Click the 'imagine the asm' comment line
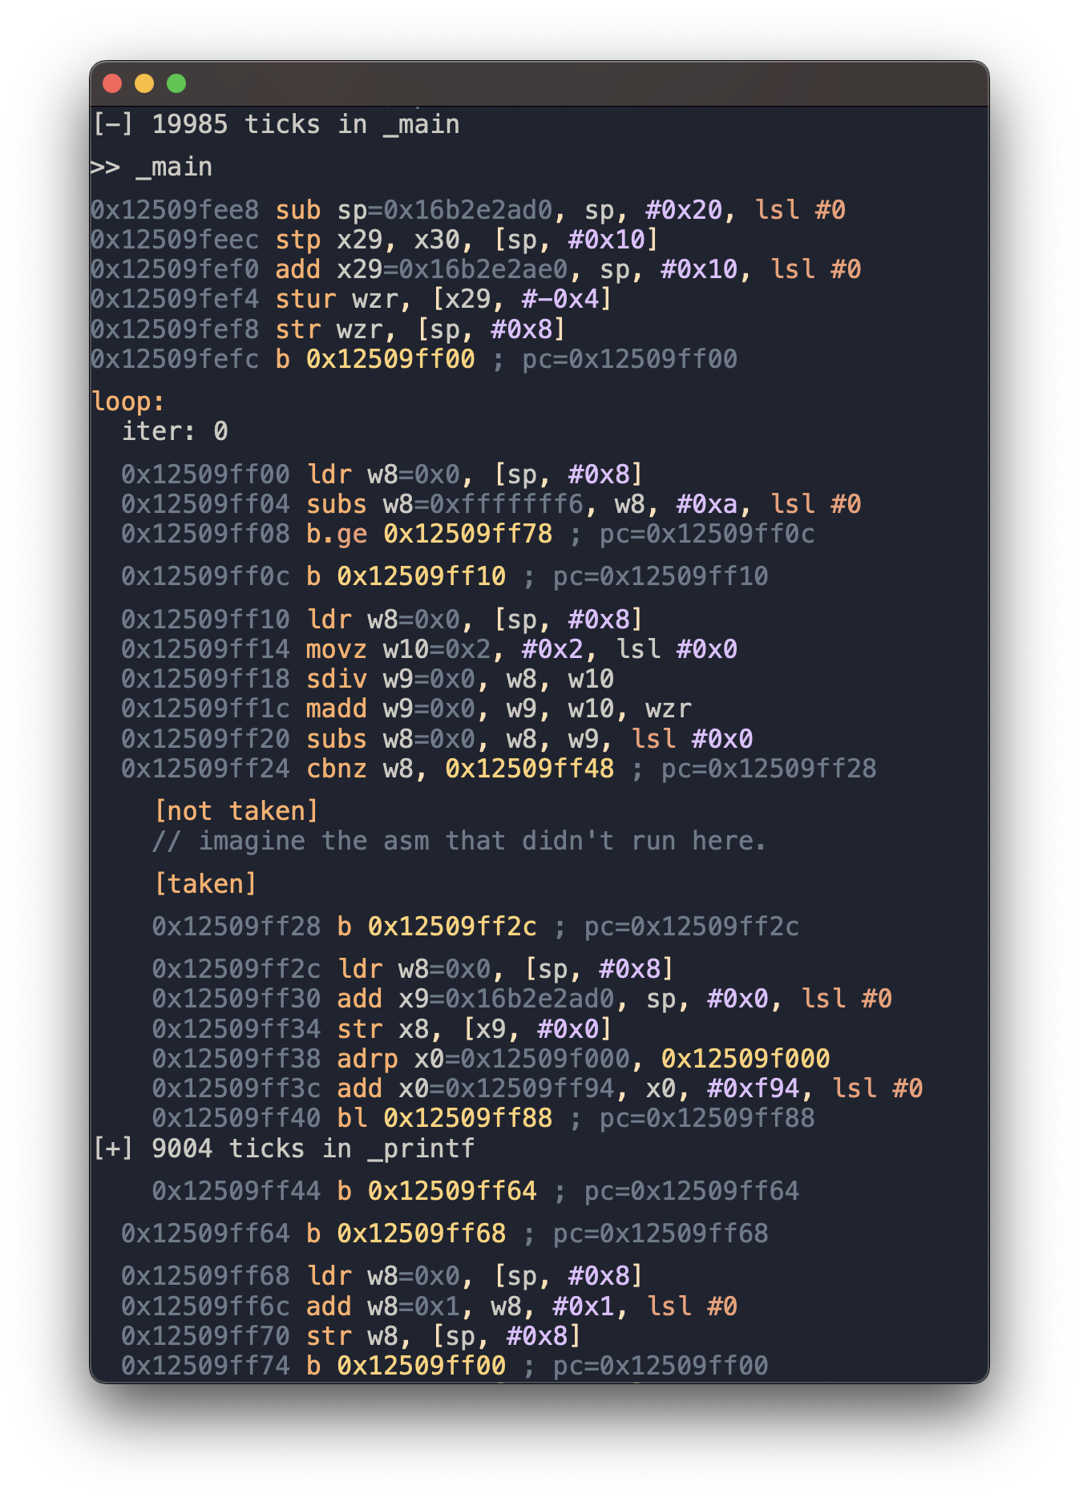 click(459, 842)
